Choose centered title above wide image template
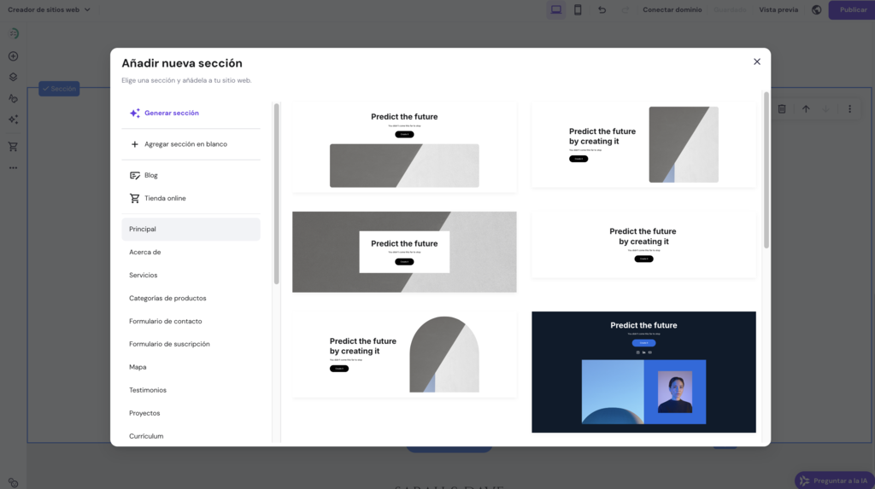The width and height of the screenshot is (875, 489). [404, 147]
